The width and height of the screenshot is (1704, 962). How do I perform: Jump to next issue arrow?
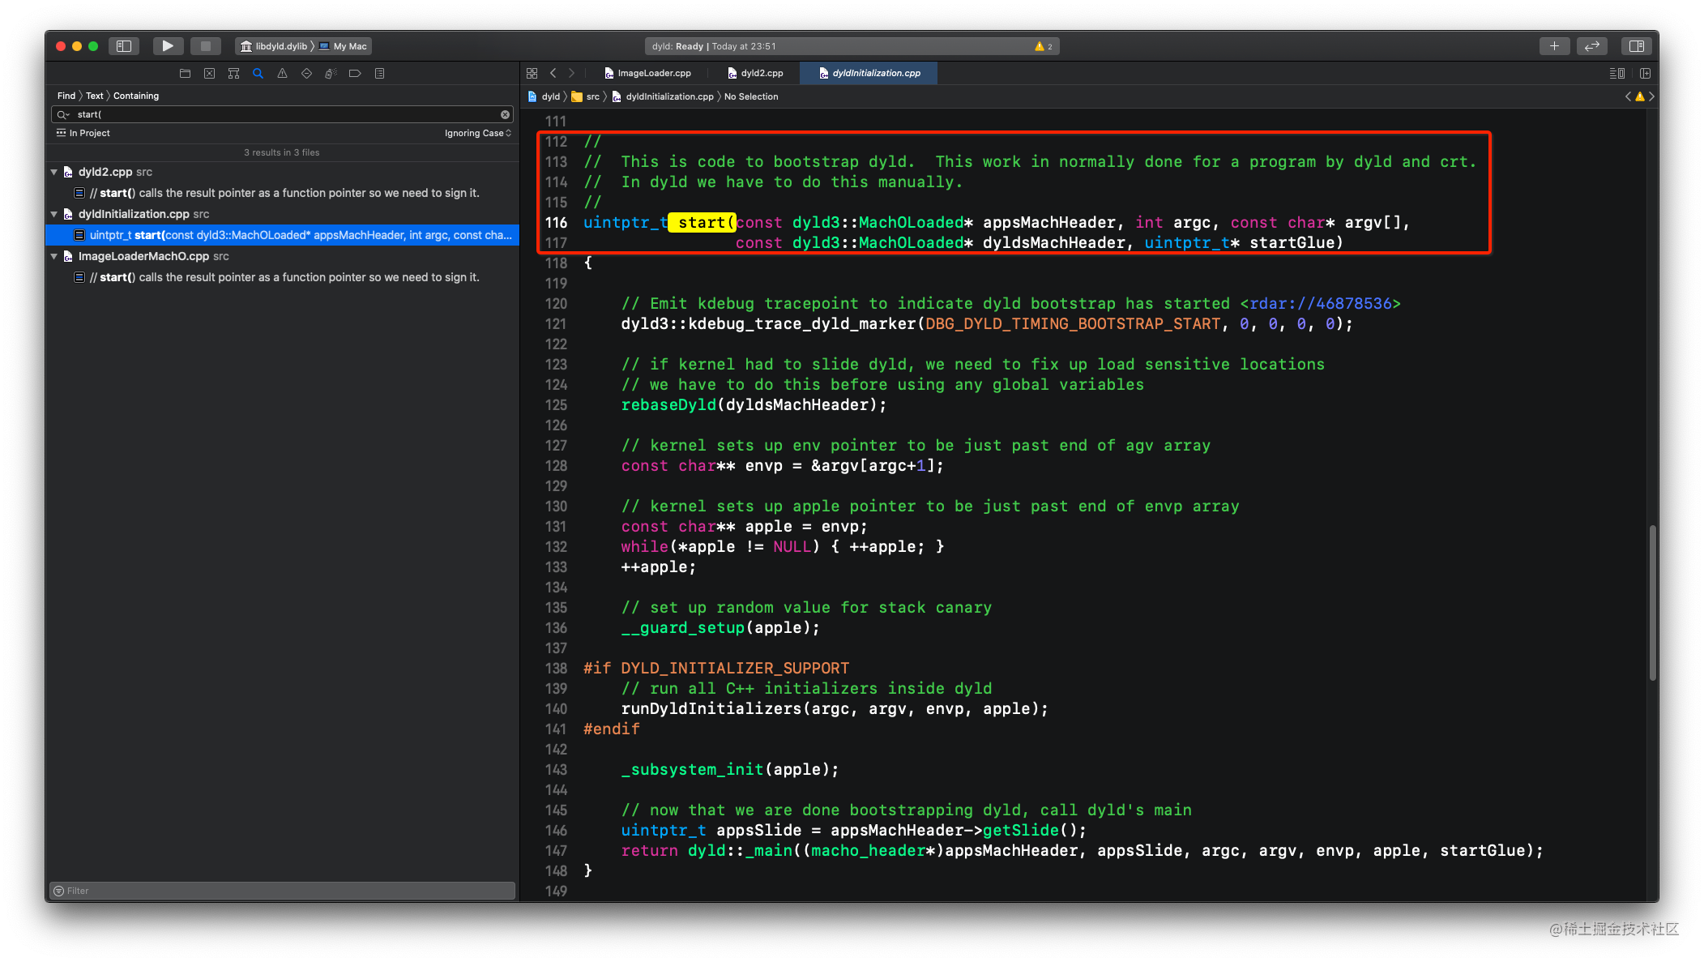pyautogui.click(x=1651, y=96)
